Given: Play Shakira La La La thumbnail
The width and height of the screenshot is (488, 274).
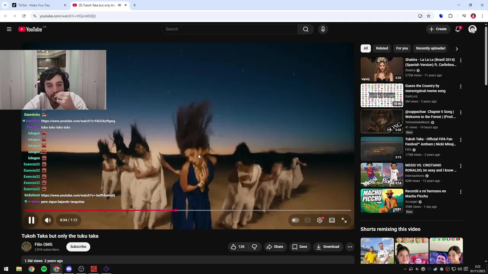Looking at the screenshot, I should 382,69.
